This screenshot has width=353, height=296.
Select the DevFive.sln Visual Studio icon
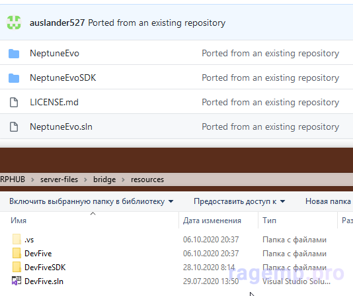[x=17, y=281]
